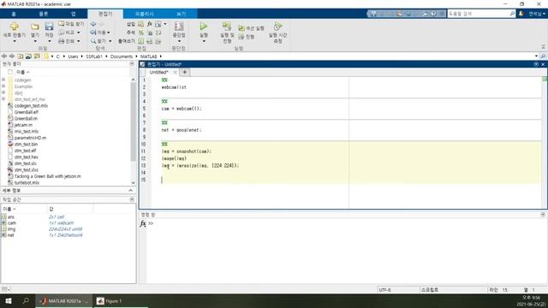Viewport: 548px width, 308px height.
Task: Open the Save (저장) dropdown arrow
Action: 50,42
